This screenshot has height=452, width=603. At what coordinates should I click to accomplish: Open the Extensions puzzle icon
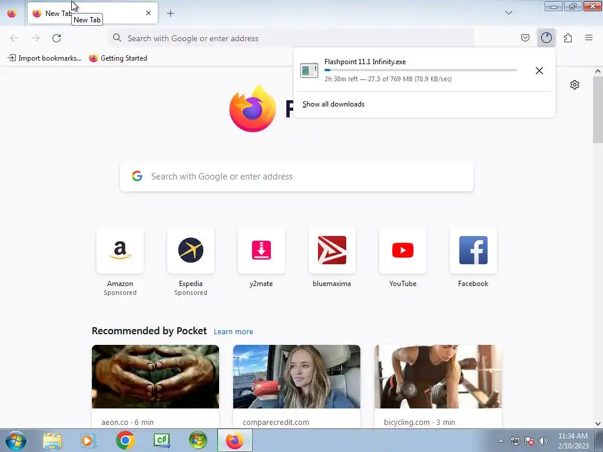[x=568, y=38]
